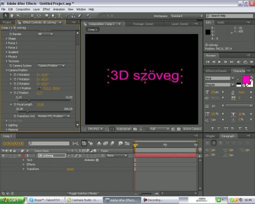Click Toggle Switches / Modes button
This screenshot has width=255, height=204.
83,193
